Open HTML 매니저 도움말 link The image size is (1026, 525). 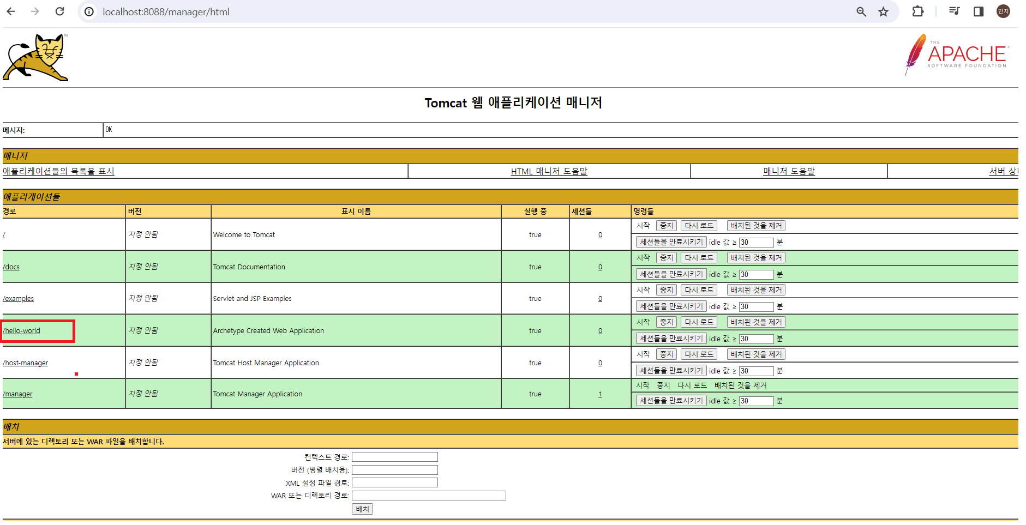tap(549, 171)
